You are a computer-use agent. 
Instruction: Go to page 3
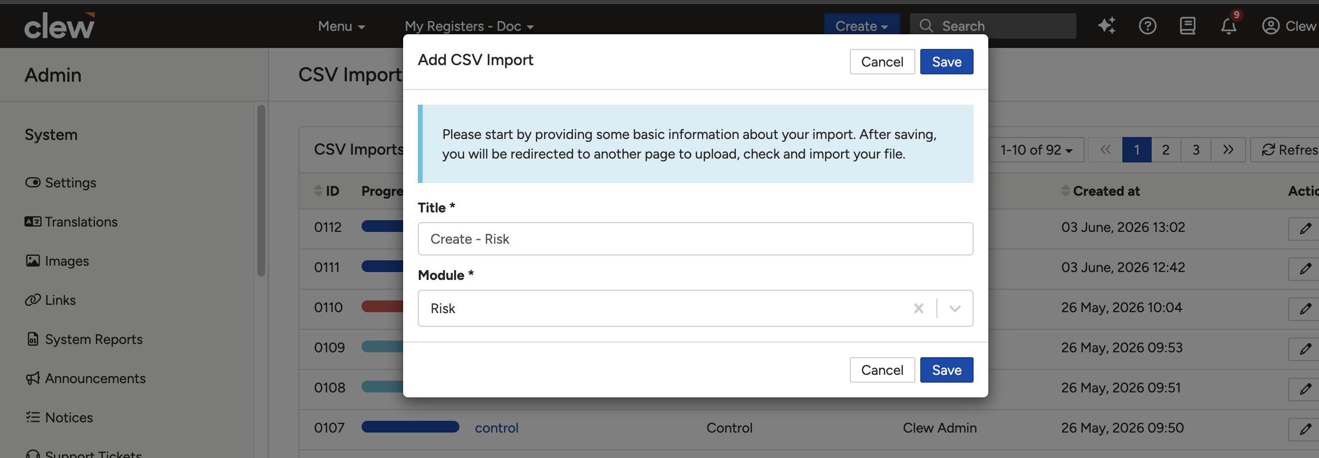tap(1196, 150)
